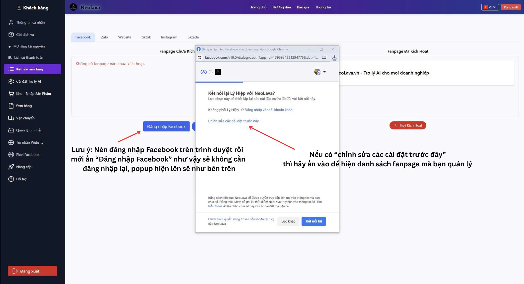Select the Gói dịch vụ package icon
This screenshot has width=524, height=284.
click(x=10, y=34)
